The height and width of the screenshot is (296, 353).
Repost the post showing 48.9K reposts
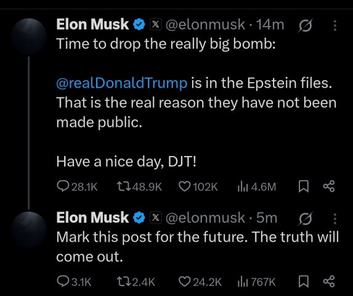[x=139, y=187]
